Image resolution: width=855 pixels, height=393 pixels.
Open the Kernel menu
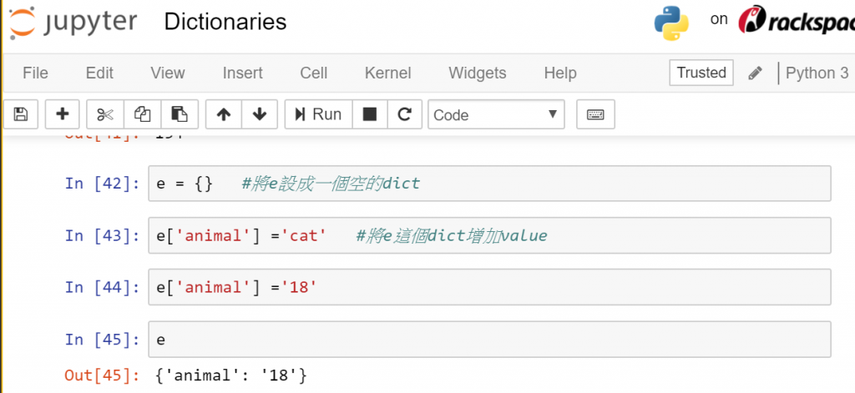pos(387,73)
